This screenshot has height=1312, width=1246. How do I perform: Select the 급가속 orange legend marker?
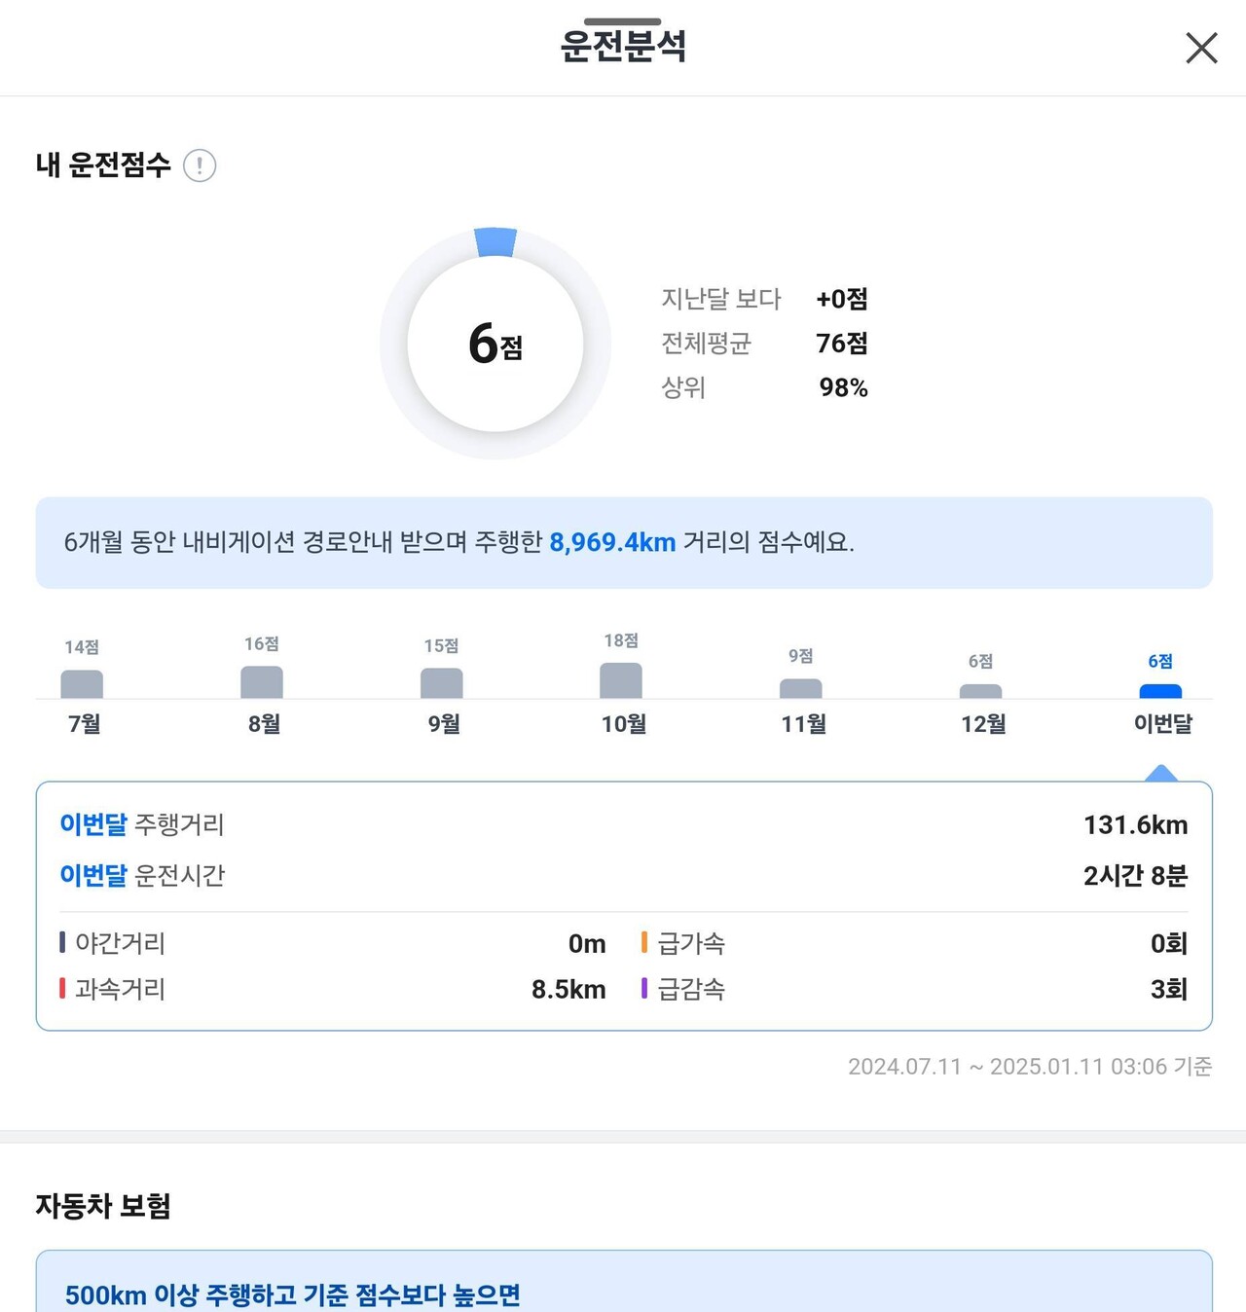click(x=642, y=942)
